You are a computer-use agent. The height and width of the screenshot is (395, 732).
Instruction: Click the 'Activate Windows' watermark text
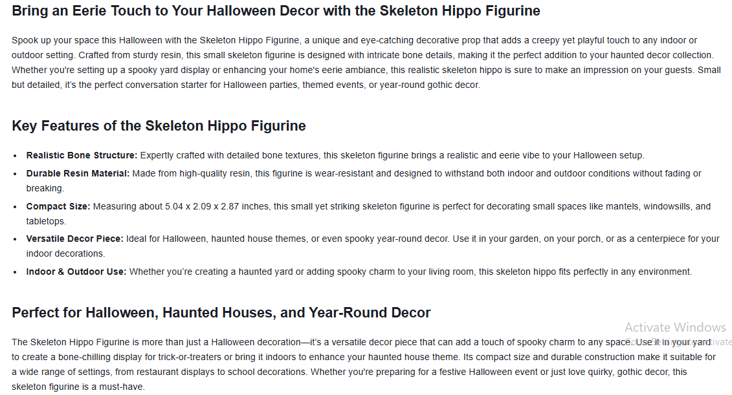click(x=675, y=327)
